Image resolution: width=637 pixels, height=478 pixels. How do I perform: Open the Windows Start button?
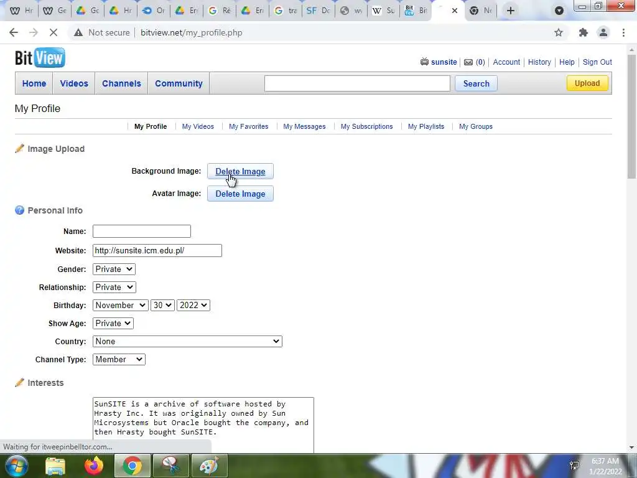point(16,466)
